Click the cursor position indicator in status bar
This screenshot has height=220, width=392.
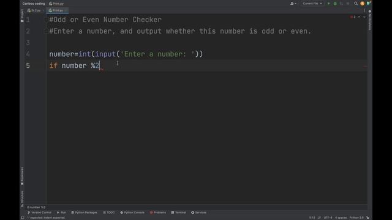(x=312, y=218)
